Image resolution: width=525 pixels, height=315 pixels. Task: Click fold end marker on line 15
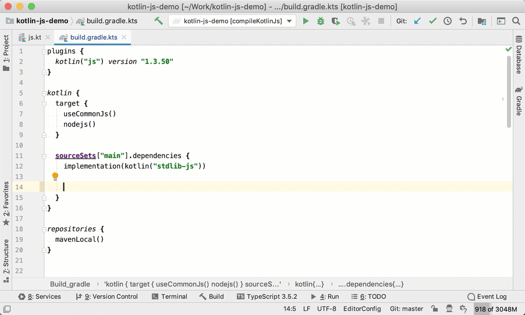tap(44, 198)
